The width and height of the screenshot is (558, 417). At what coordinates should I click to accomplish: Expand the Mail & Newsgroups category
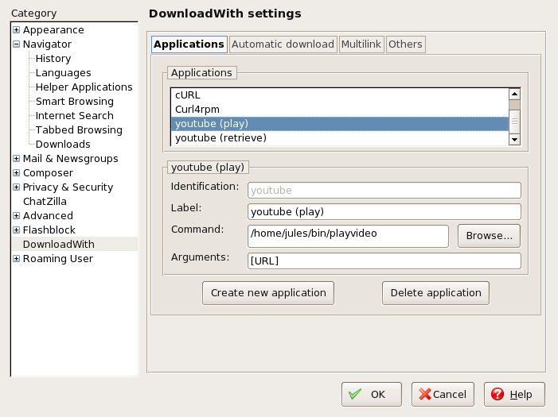(16, 159)
